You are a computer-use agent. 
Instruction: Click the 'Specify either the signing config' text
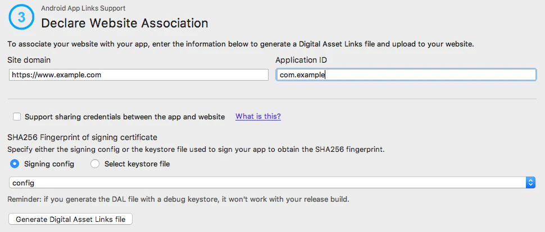[196, 150]
